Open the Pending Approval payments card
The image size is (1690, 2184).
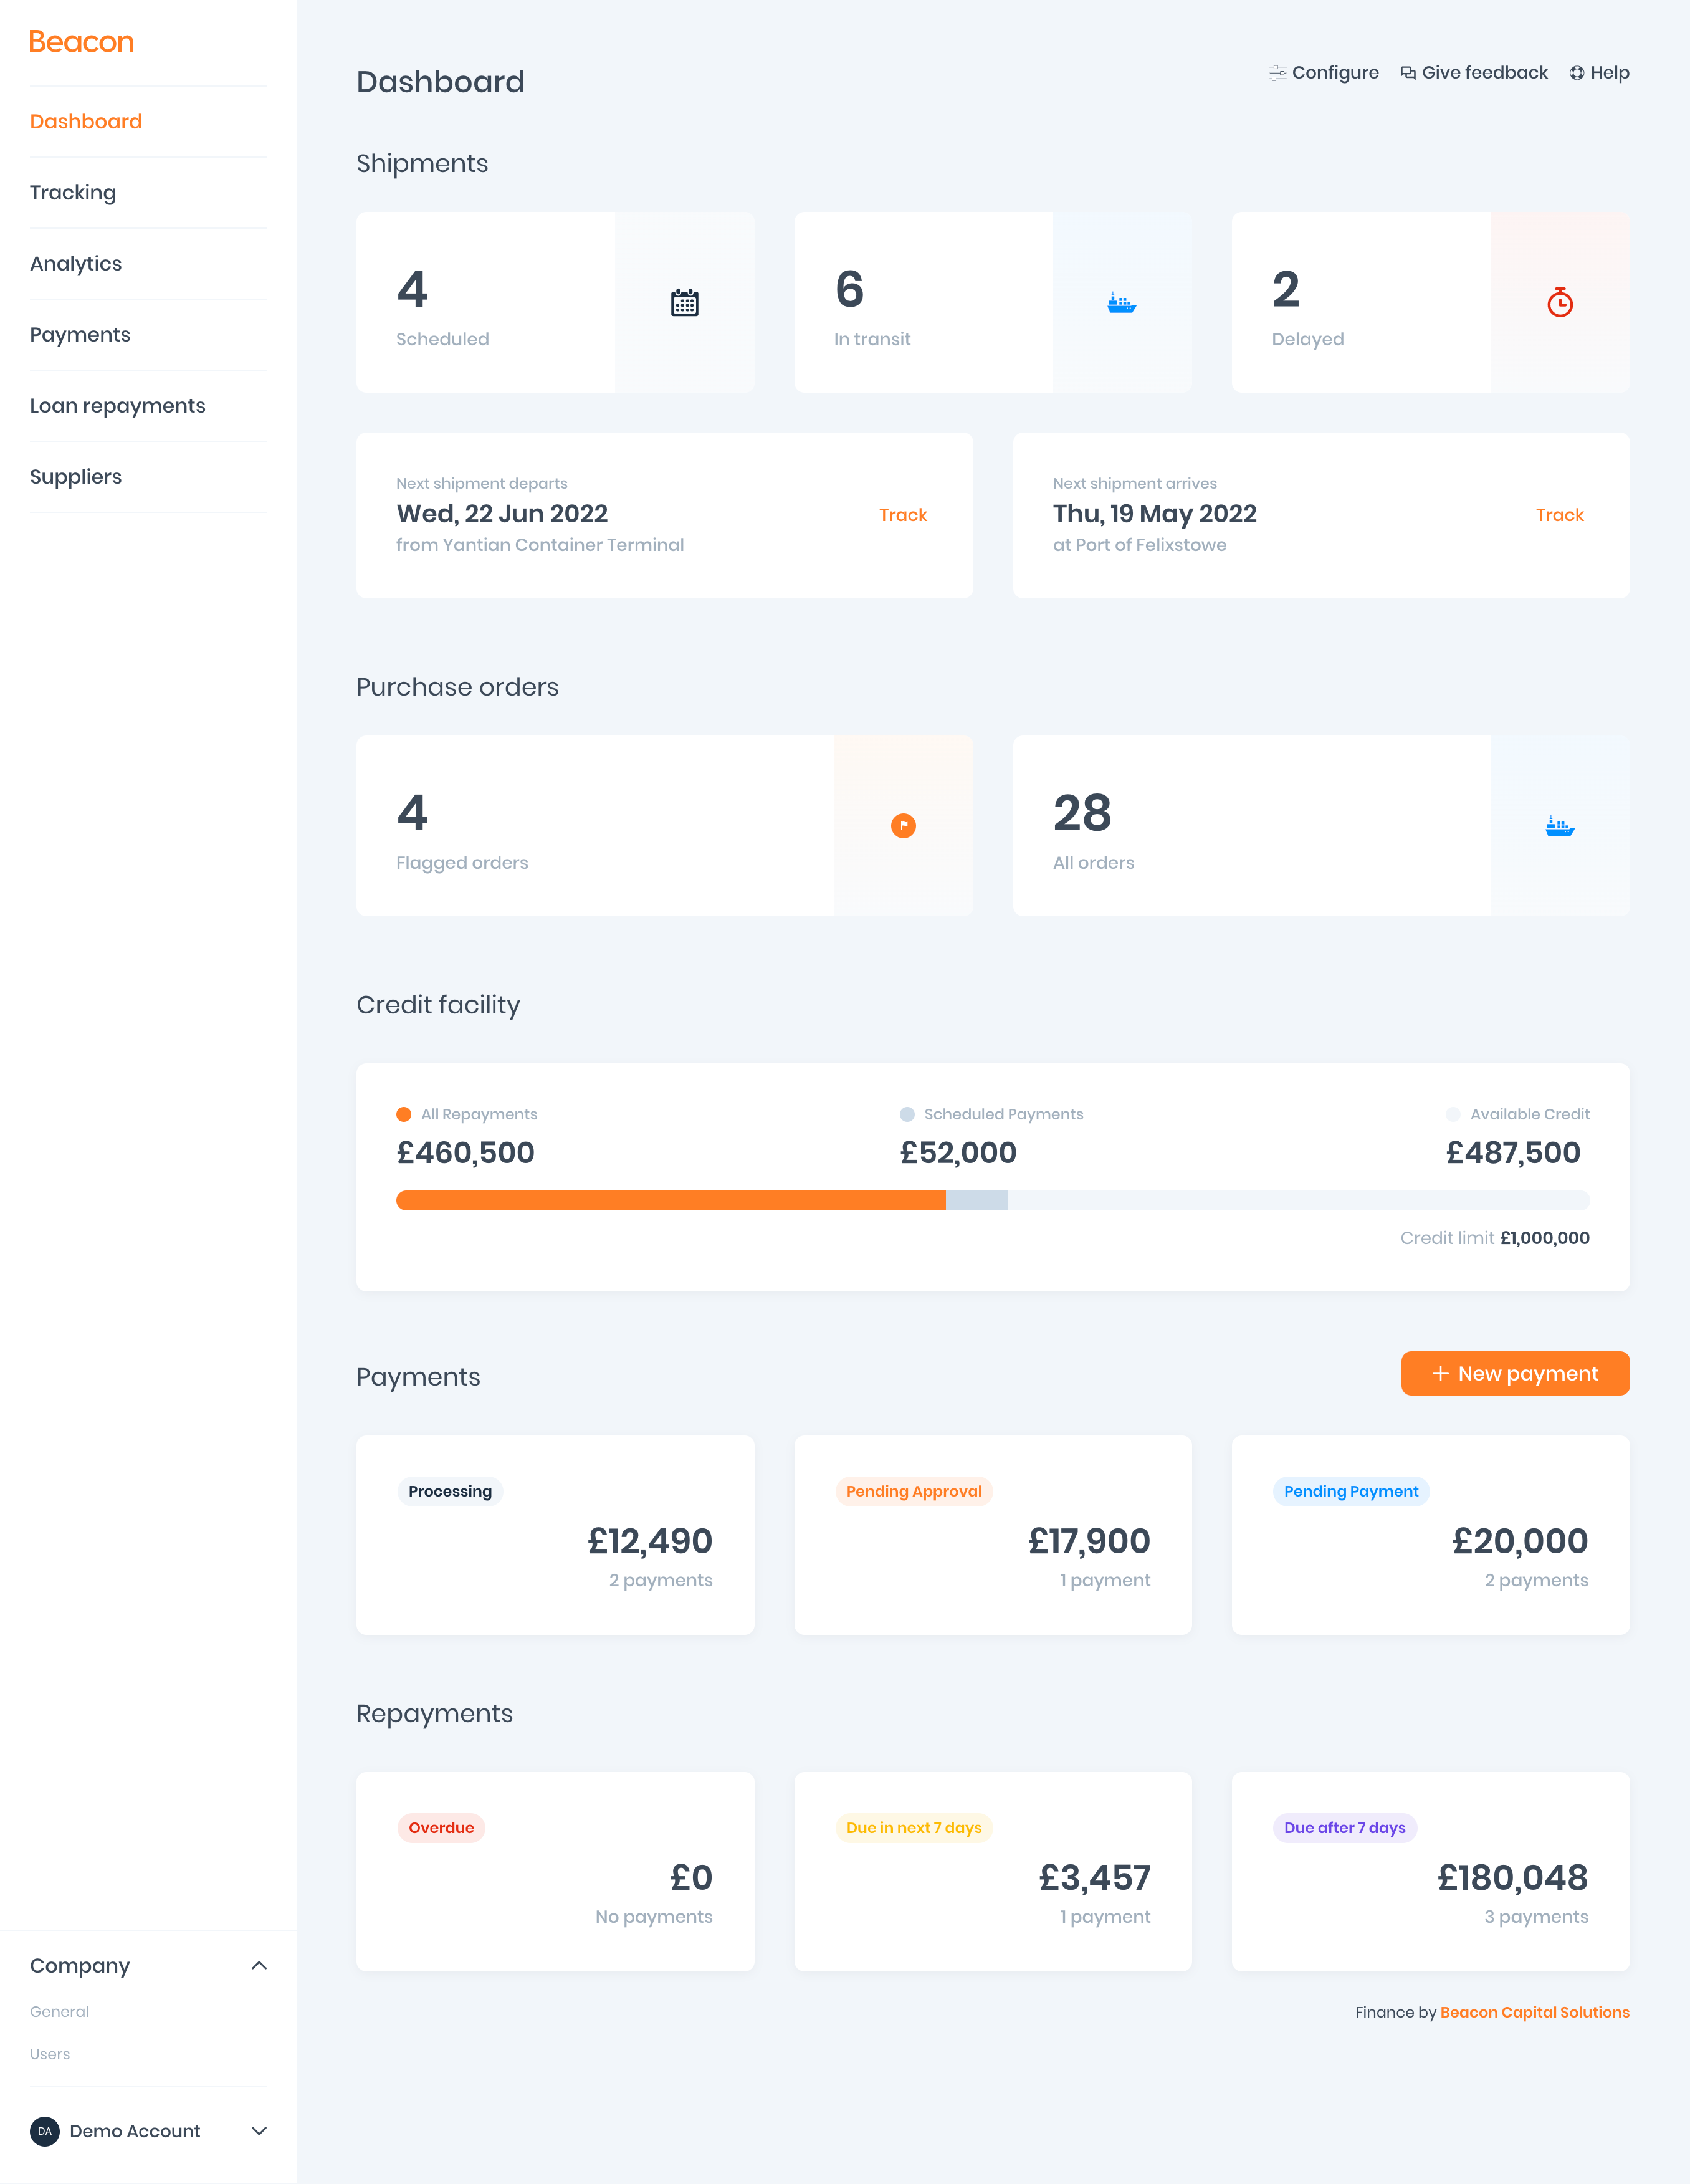point(992,1535)
